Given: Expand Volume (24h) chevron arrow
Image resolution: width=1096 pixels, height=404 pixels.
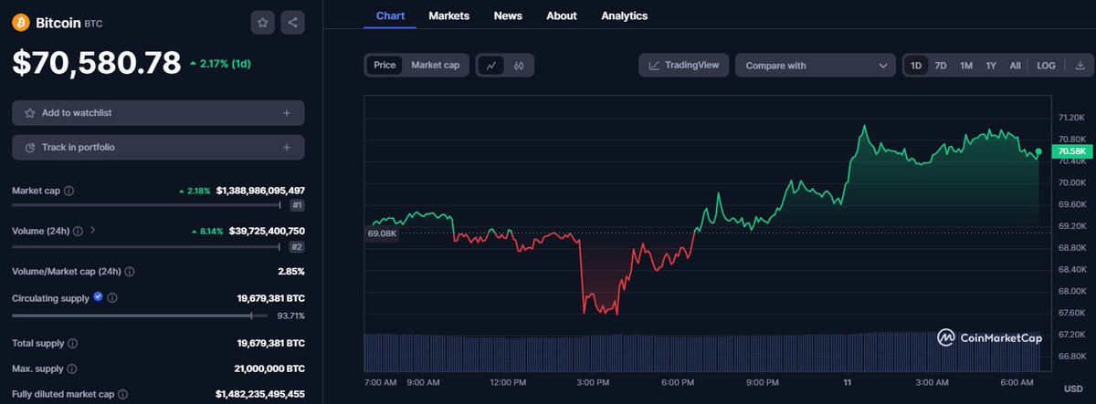Looking at the screenshot, I should [93, 231].
